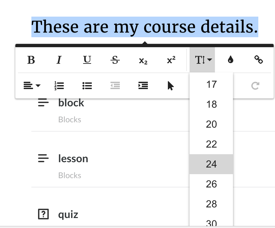Insert a hyperlink
275x228 pixels.
(x=258, y=60)
